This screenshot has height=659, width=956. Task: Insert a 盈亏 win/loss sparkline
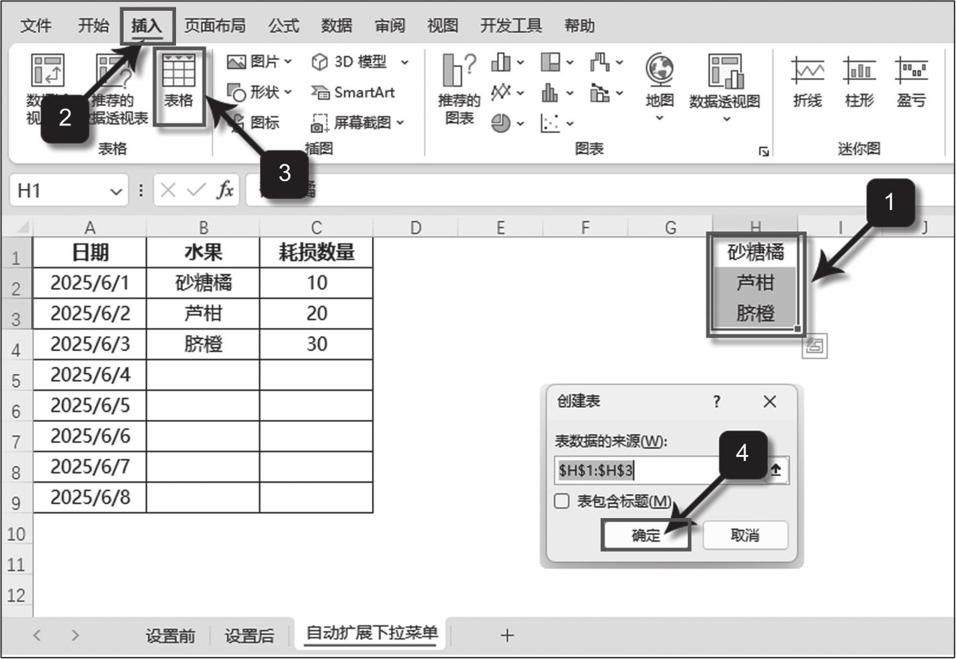910,82
